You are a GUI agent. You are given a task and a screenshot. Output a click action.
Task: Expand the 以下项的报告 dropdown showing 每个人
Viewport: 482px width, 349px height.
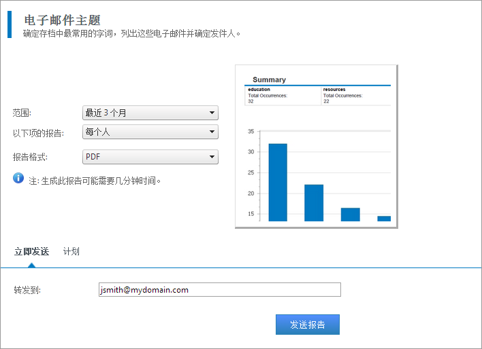click(150, 132)
